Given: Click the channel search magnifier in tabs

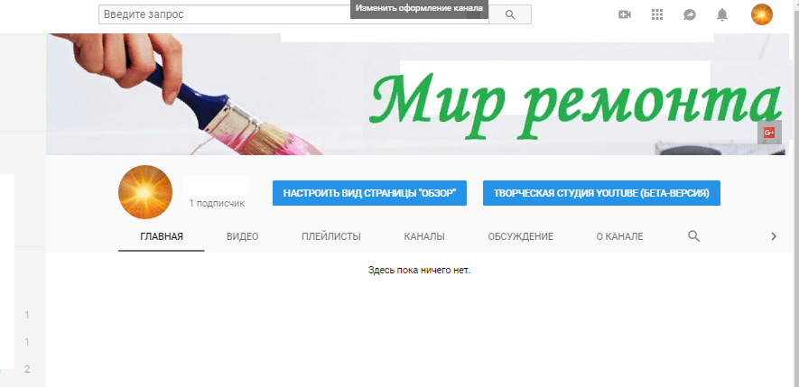Looking at the screenshot, I should click(694, 236).
